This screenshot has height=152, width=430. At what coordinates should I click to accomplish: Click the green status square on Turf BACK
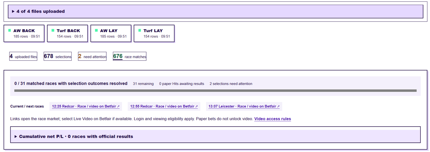coord(53,30)
